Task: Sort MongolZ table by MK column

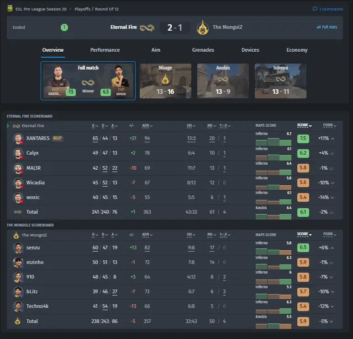Action: pos(211,235)
